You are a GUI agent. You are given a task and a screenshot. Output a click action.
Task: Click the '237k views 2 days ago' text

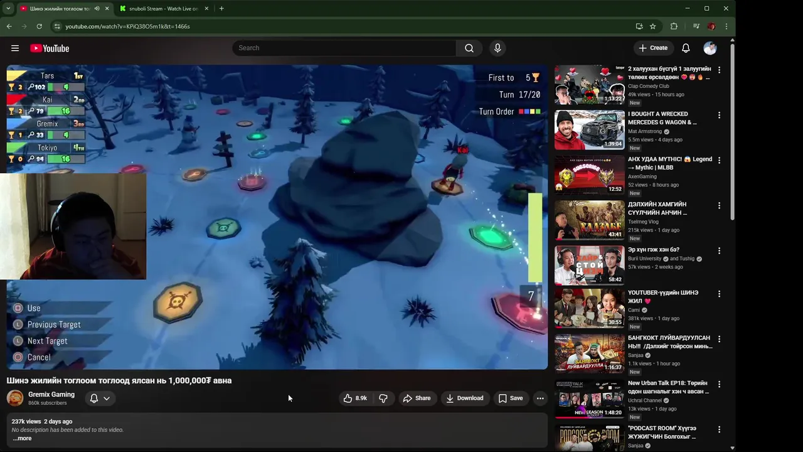(x=42, y=421)
